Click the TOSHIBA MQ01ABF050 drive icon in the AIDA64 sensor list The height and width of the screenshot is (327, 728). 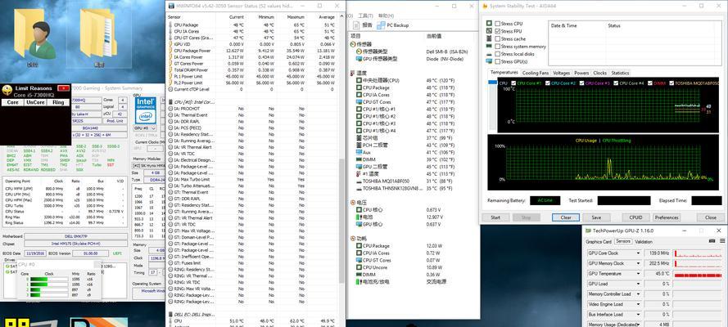(359, 181)
